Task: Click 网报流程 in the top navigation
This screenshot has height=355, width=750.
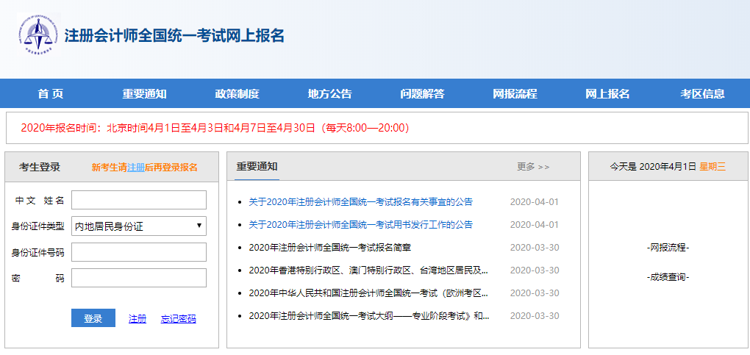Action: [515, 93]
